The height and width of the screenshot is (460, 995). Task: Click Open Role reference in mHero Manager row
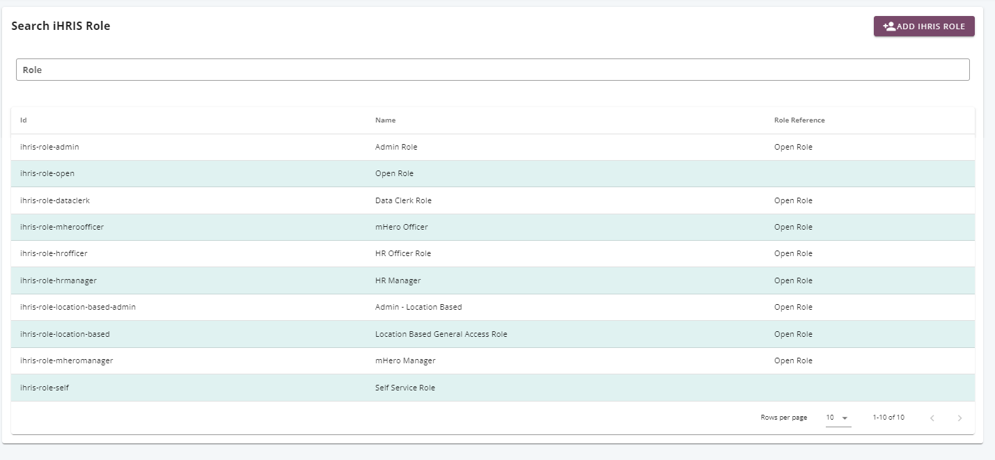793,360
